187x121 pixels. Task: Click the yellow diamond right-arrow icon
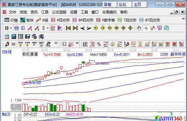pyautogui.click(x=103, y=28)
